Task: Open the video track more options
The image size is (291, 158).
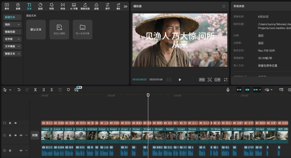Action: tap(26, 135)
